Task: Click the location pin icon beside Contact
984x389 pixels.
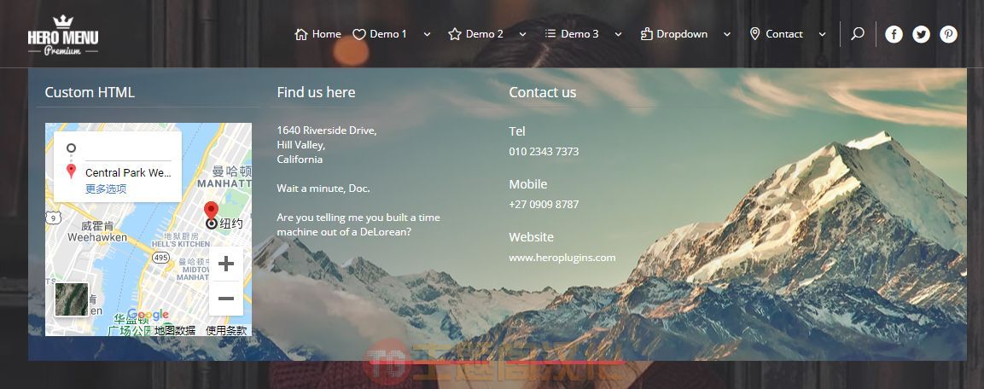Action: [x=755, y=34]
